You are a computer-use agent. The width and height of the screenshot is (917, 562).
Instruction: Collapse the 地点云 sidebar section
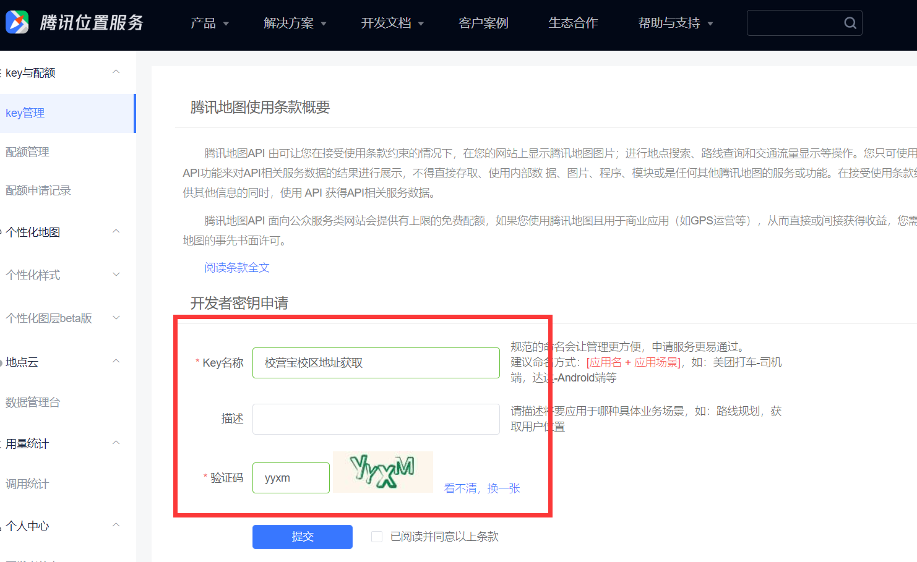pyautogui.click(x=116, y=362)
